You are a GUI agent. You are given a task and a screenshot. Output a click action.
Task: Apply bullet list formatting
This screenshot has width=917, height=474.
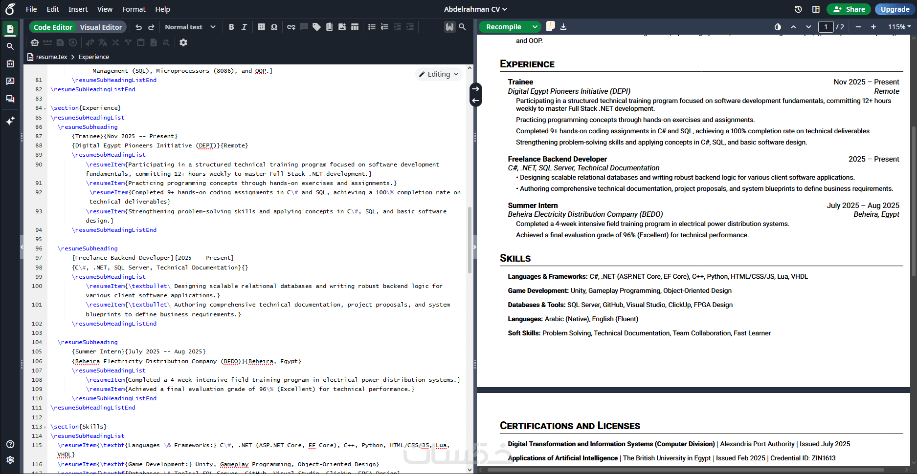[372, 27]
